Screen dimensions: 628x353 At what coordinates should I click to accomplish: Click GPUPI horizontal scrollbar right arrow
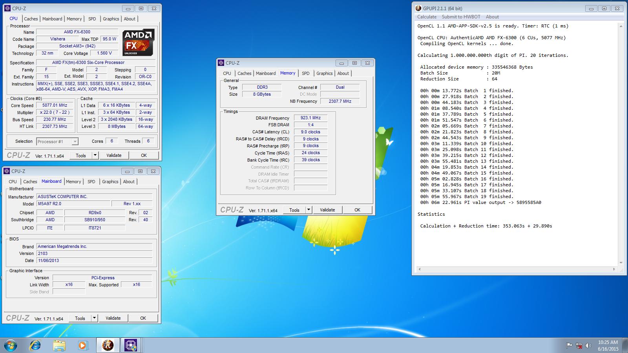(x=614, y=269)
